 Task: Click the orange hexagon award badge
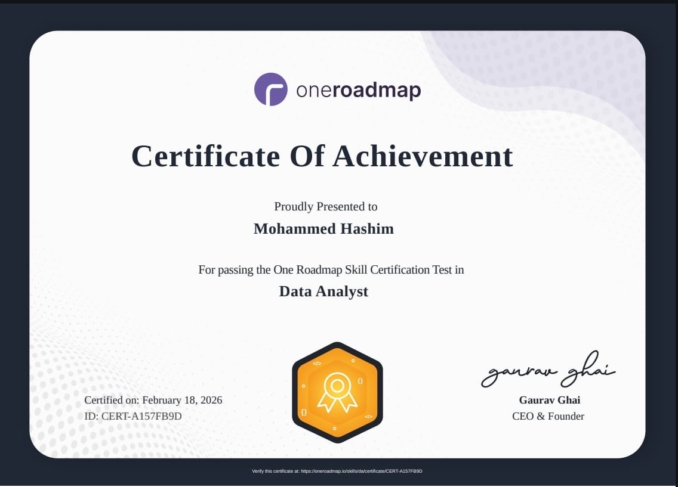(x=337, y=392)
